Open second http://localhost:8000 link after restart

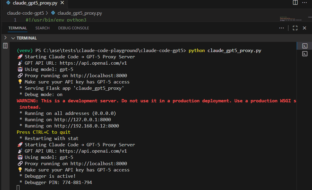(99, 164)
